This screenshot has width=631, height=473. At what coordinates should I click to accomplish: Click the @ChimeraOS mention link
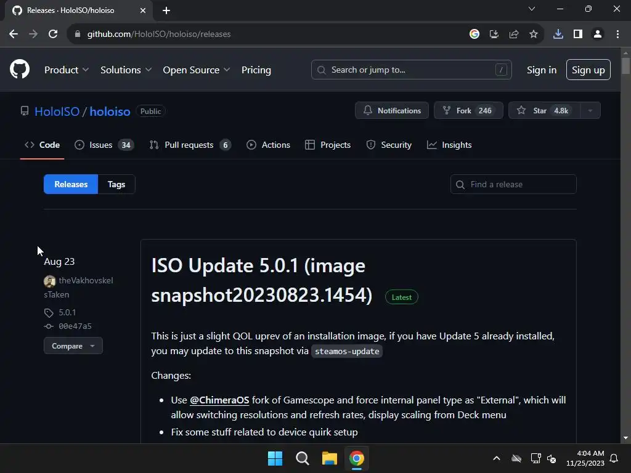click(x=219, y=400)
